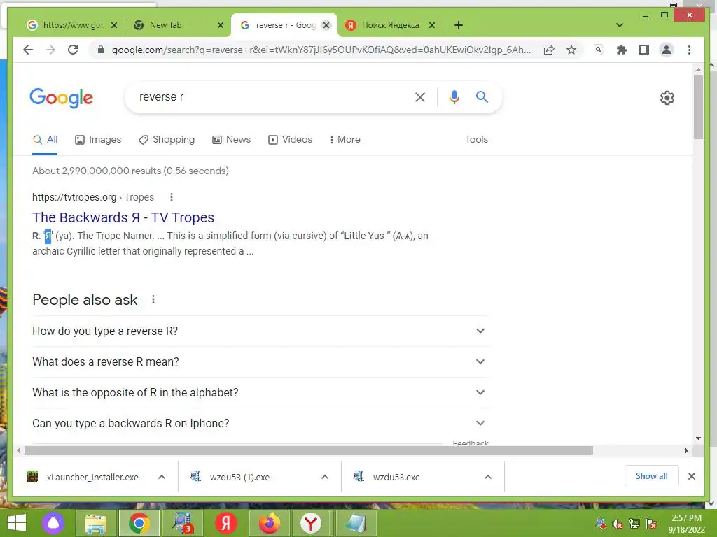Launch Firefox from the taskbar
Viewport: 717px width, 537px height.
click(270, 523)
